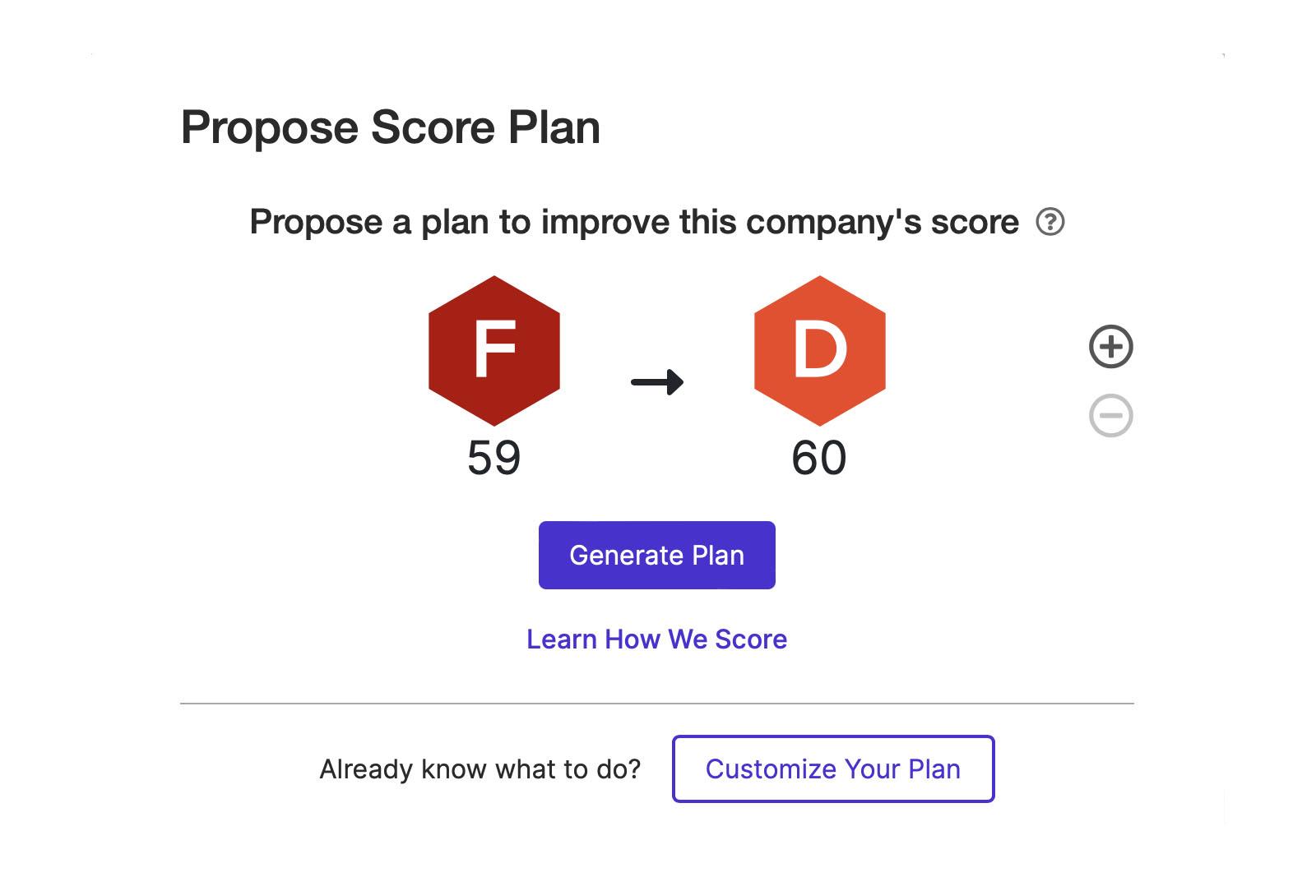Select the current score number 59

(494, 458)
